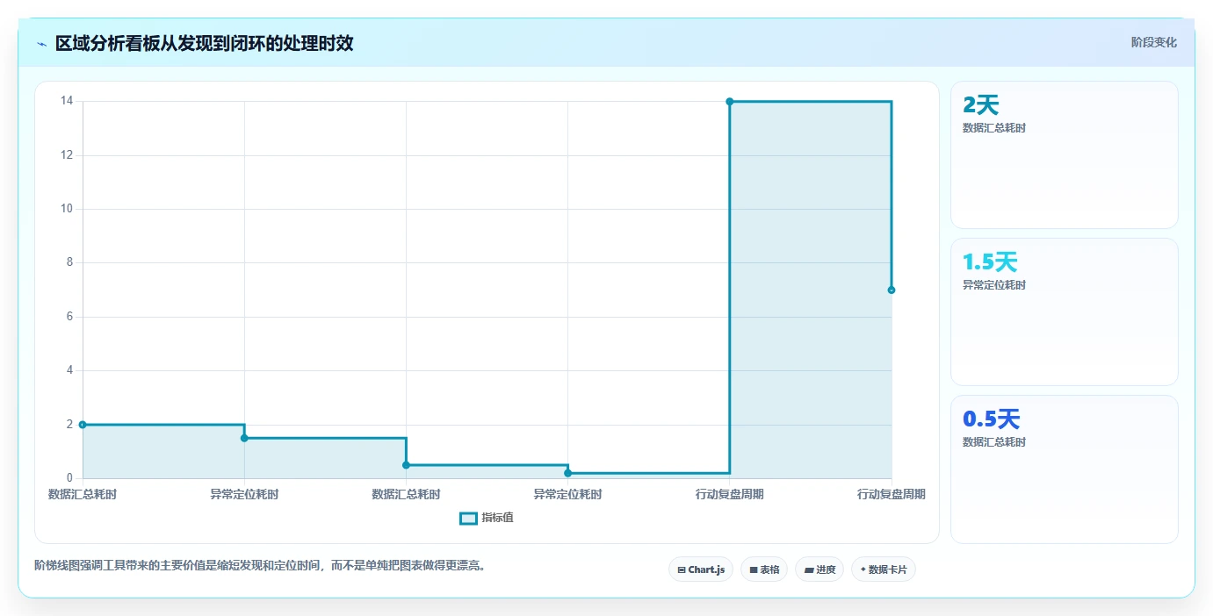
Task: Click the data point at value 7
Action: (x=892, y=290)
